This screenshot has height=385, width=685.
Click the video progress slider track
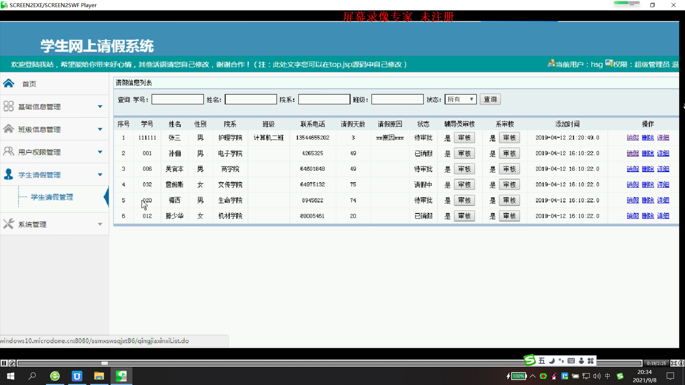click(x=321, y=363)
